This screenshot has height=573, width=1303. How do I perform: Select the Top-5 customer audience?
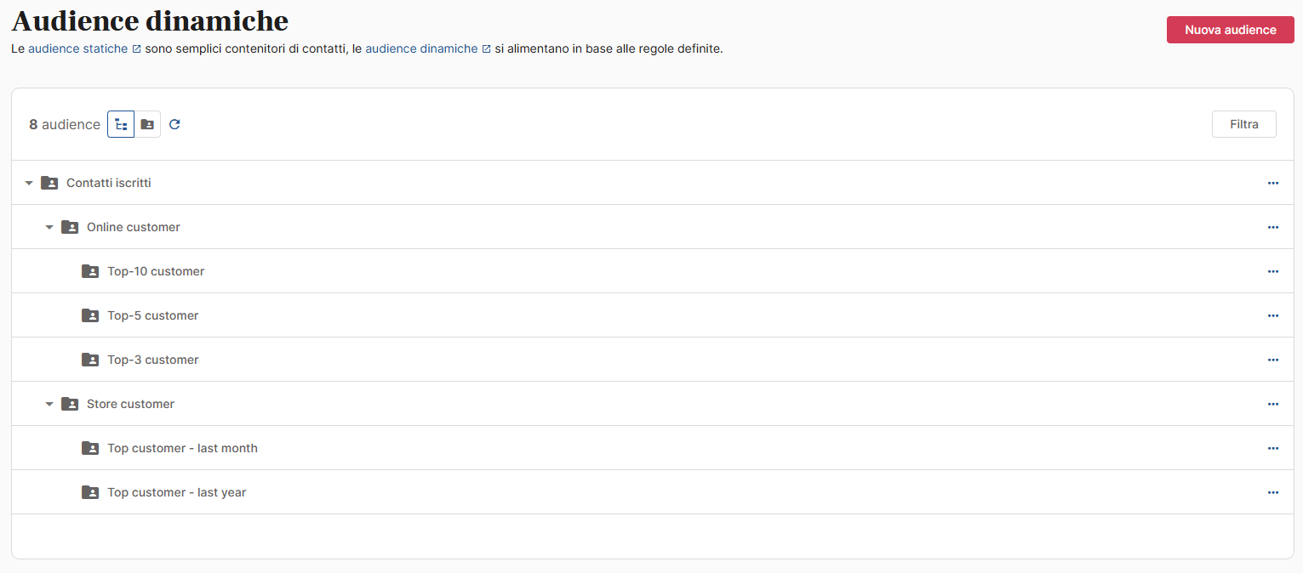[x=153, y=315]
